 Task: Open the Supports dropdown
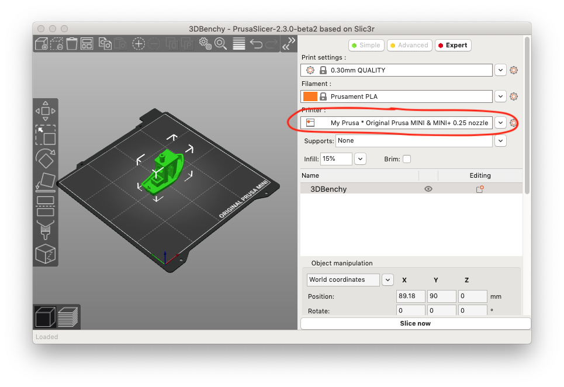pyautogui.click(x=500, y=140)
